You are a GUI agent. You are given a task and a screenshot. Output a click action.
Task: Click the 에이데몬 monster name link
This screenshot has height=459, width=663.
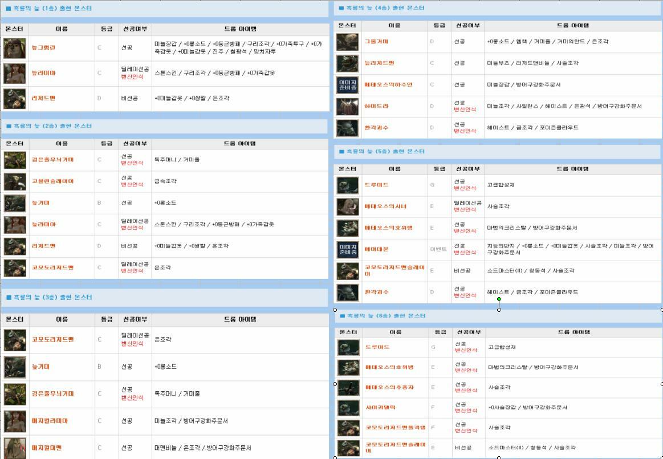coord(376,249)
